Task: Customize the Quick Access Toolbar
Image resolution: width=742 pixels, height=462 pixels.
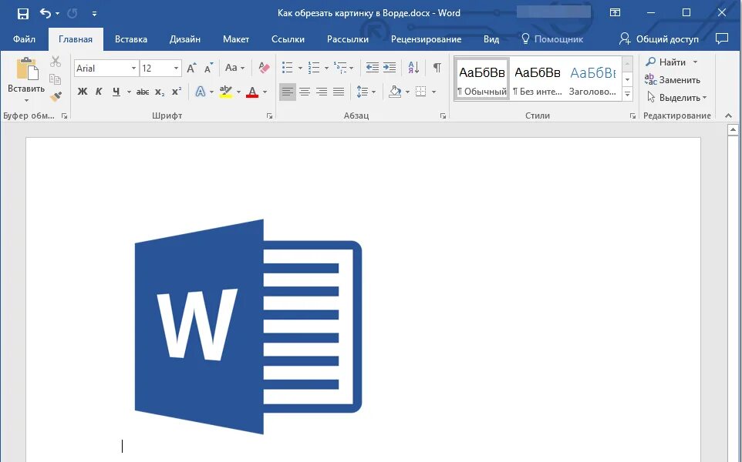Action: pyautogui.click(x=94, y=14)
